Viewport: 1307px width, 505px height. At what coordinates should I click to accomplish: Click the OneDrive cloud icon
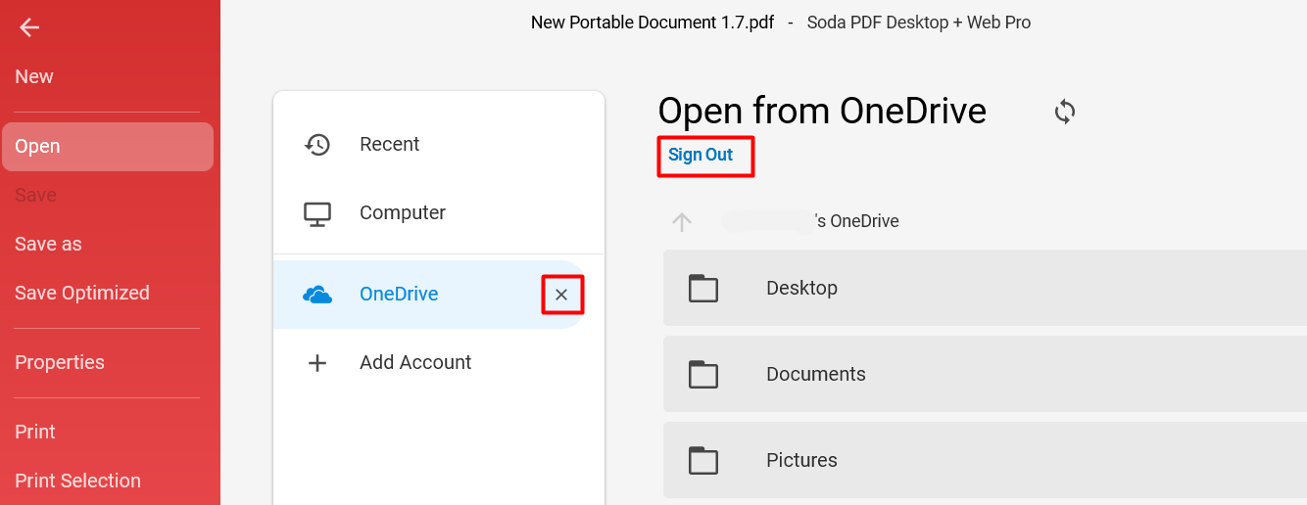pos(317,295)
